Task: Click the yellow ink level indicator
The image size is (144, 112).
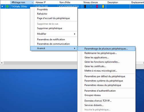Action: [x=103, y=6]
